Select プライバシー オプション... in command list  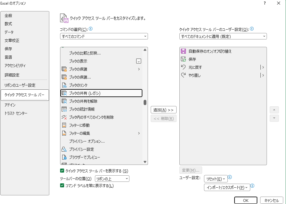101,141
